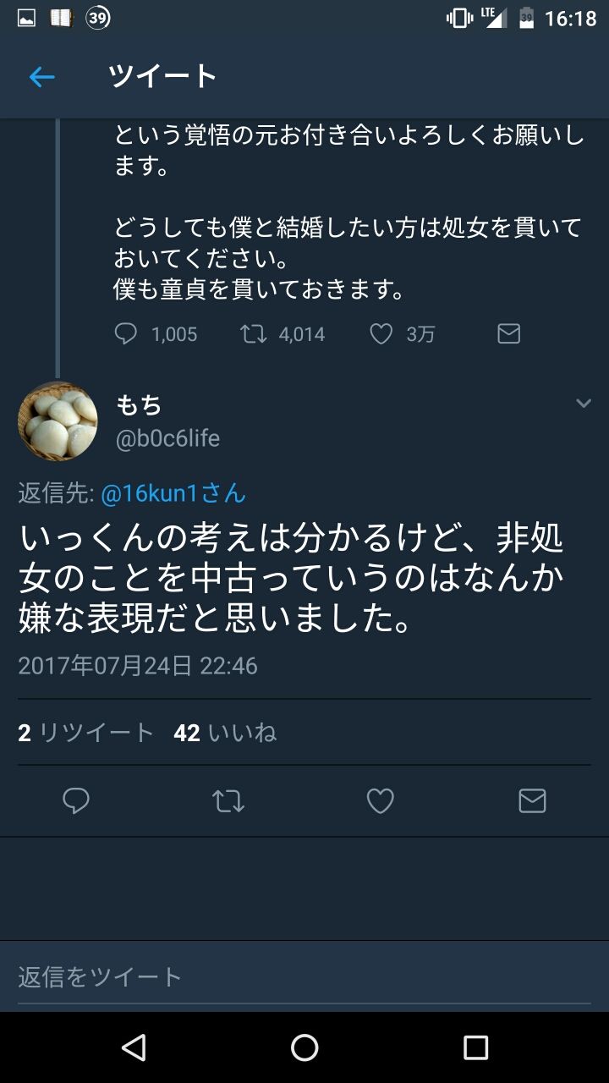Share parent tweet via envelope message icon

pyautogui.click(x=508, y=334)
